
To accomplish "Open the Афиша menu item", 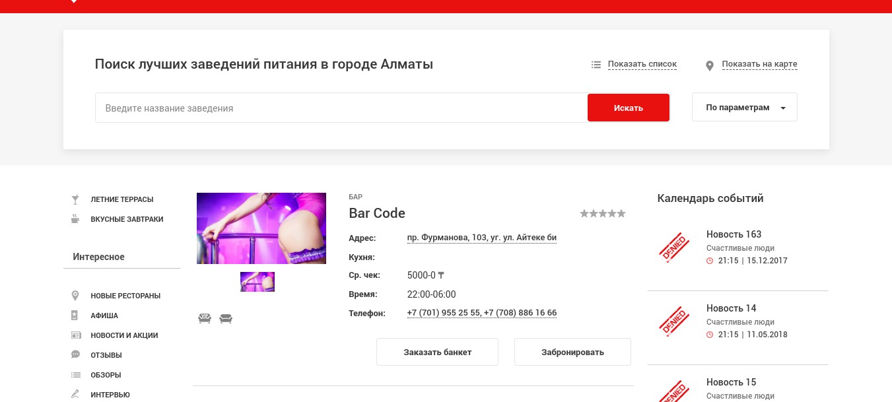I will (104, 316).
